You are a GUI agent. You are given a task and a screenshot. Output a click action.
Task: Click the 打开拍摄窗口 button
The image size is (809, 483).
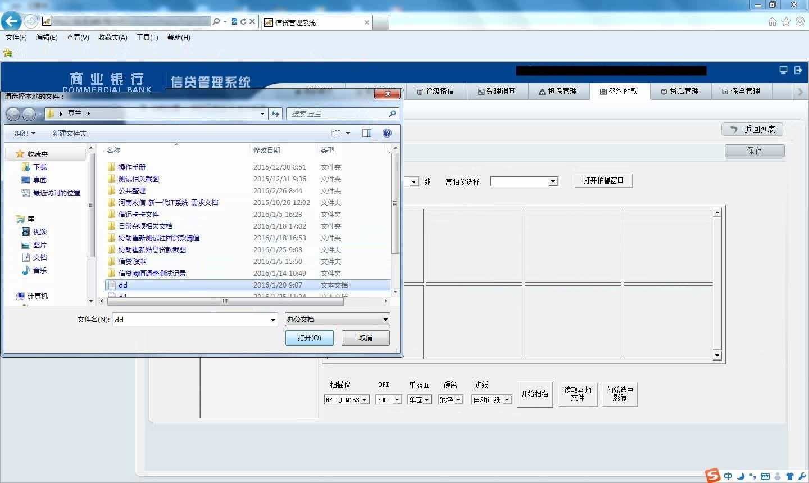[604, 181]
